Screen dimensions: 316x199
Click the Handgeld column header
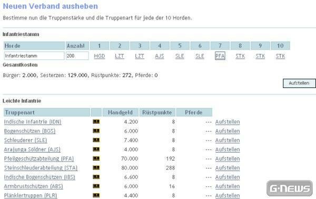coord(120,112)
